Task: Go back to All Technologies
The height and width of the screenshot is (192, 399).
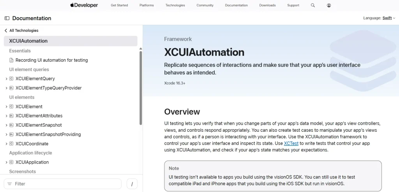Action: click(x=24, y=30)
